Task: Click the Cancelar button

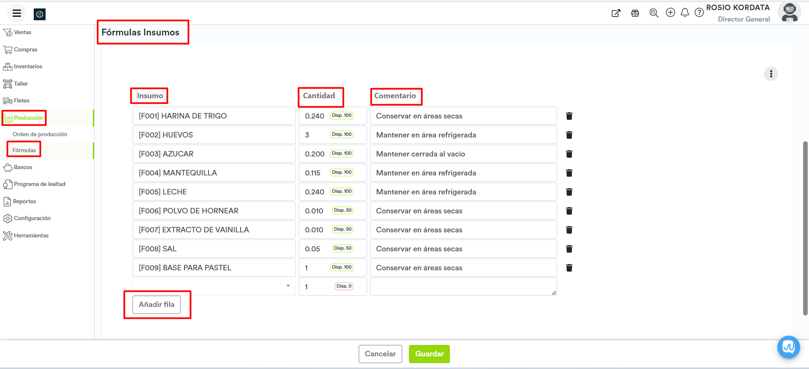Action: (380, 354)
